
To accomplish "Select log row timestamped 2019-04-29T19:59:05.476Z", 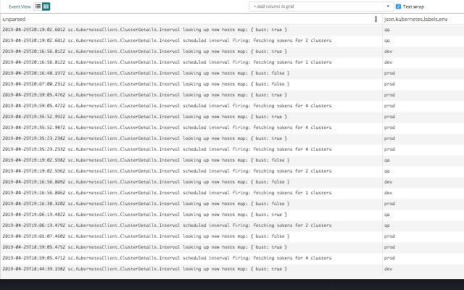I will (x=232, y=95).
